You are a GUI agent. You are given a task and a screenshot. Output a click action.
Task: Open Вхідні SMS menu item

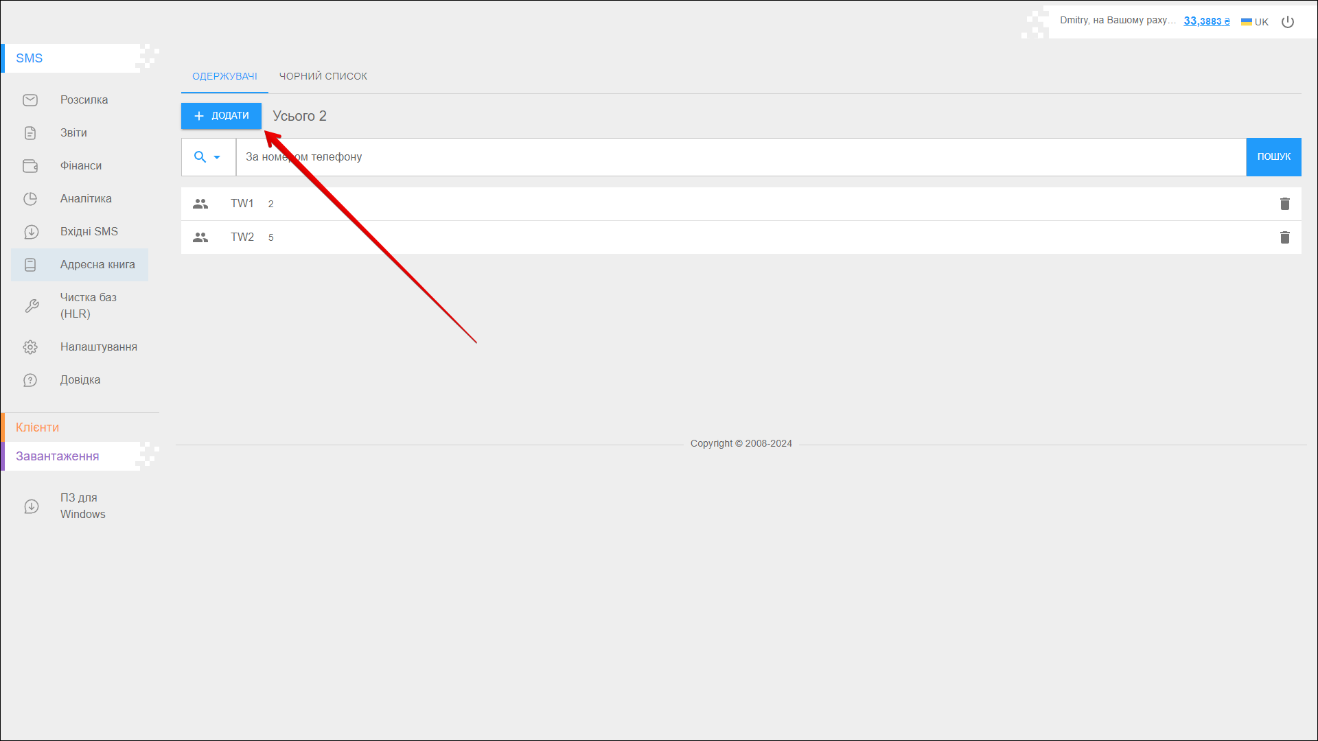coord(89,232)
